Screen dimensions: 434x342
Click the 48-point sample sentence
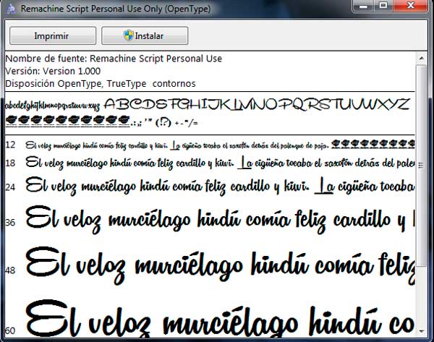pyautogui.click(x=221, y=266)
